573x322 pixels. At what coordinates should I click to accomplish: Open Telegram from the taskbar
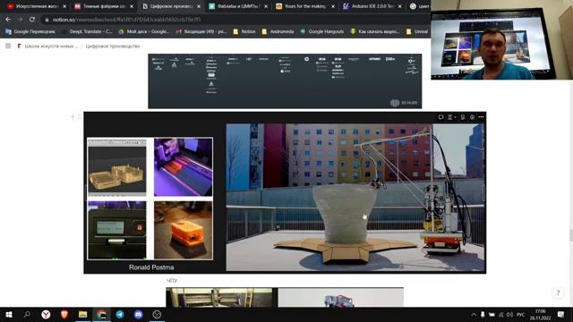[x=120, y=314]
